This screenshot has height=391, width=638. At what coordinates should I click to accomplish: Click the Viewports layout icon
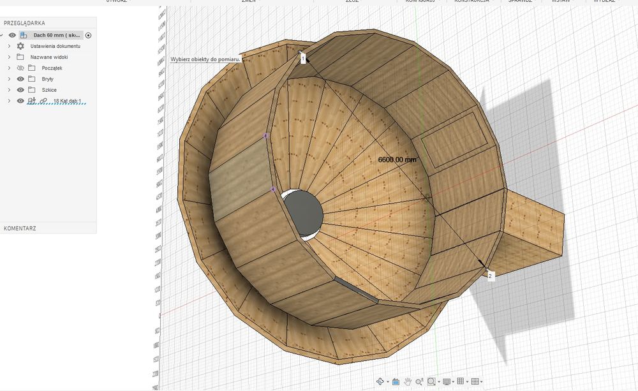pos(475,381)
